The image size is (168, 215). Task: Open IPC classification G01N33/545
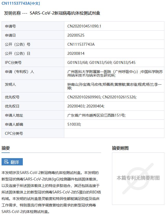pos(124,62)
